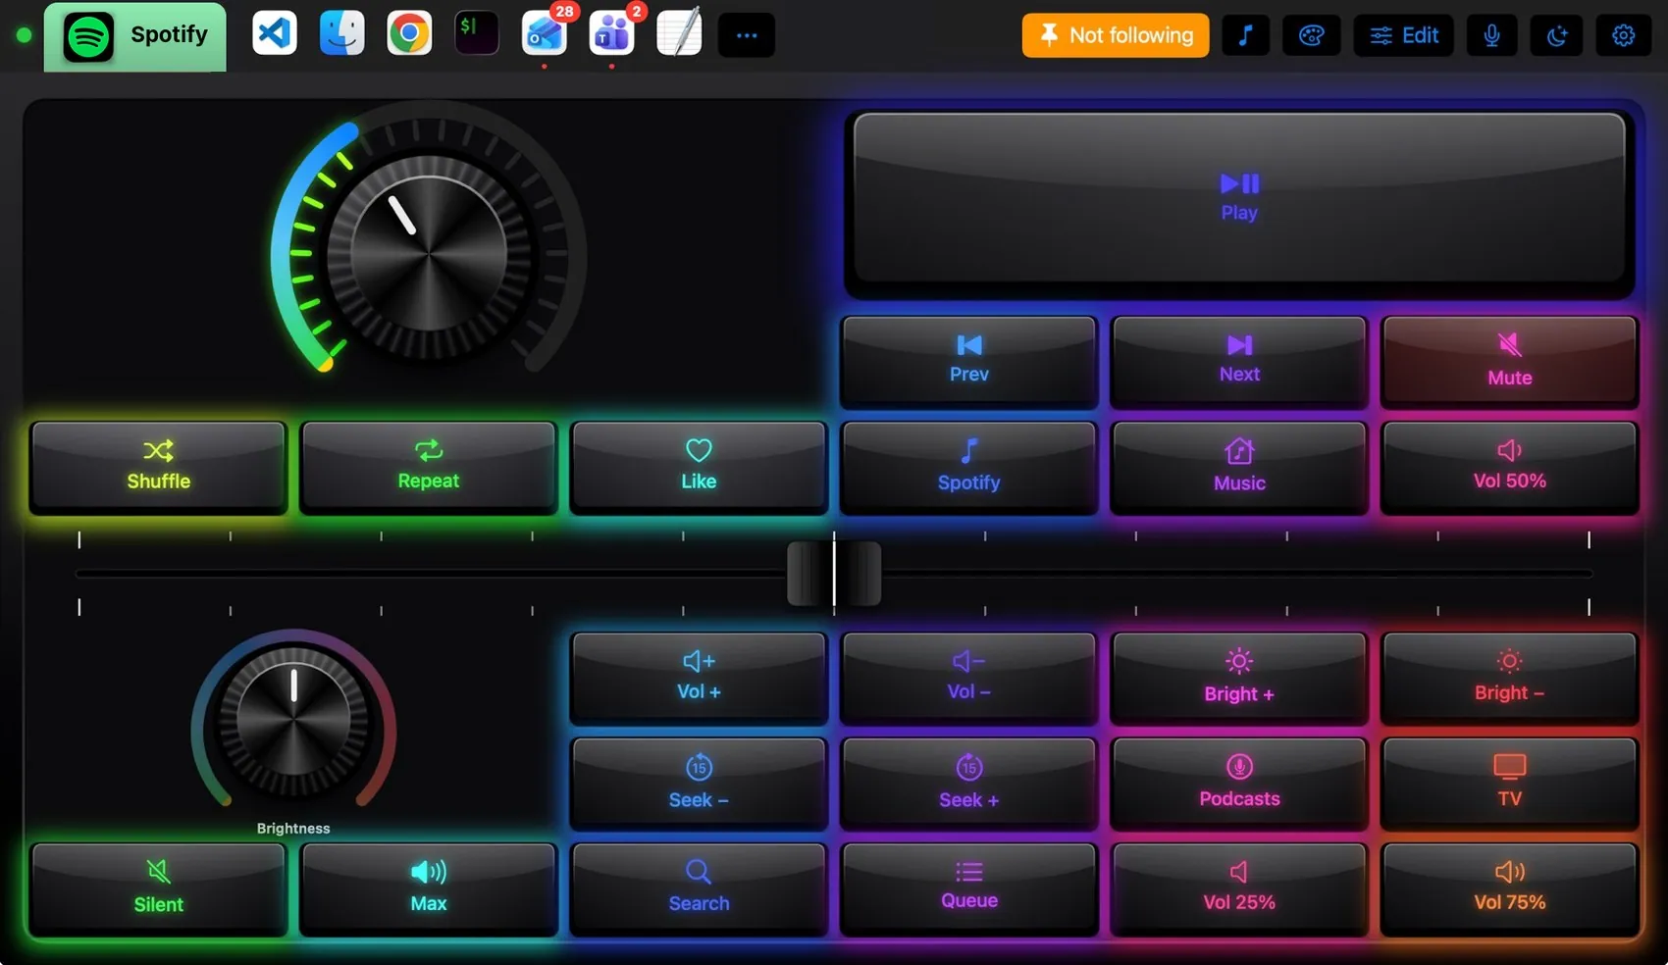The height and width of the screenshot is (965, 1668).
Task: Click the Prev track button
Action: tap(968, 360)
